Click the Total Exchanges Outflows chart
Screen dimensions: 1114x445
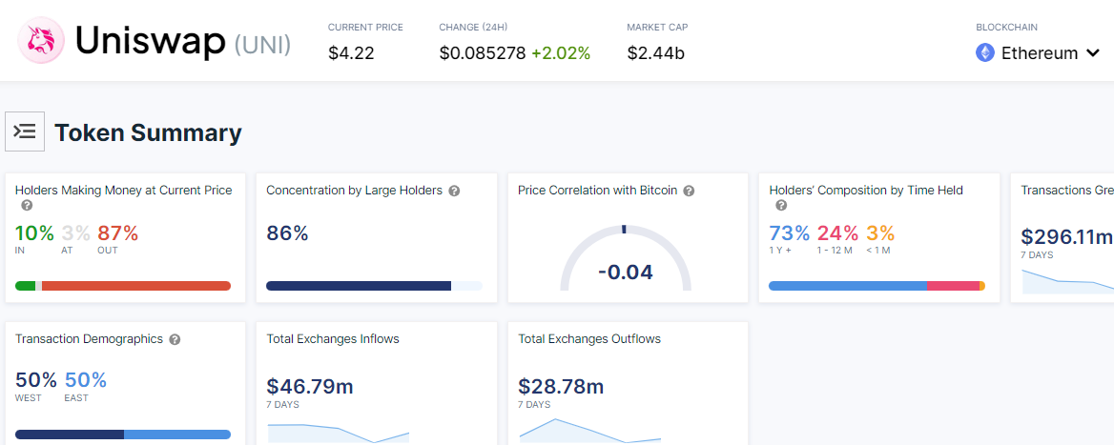tap(589, 431)
